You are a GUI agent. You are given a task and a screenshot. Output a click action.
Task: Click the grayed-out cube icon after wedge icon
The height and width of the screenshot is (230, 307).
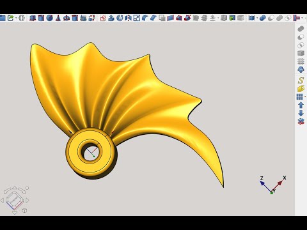tap(196, 18)
